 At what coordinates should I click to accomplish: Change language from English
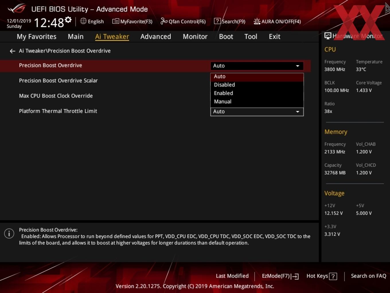coord(92,21)
